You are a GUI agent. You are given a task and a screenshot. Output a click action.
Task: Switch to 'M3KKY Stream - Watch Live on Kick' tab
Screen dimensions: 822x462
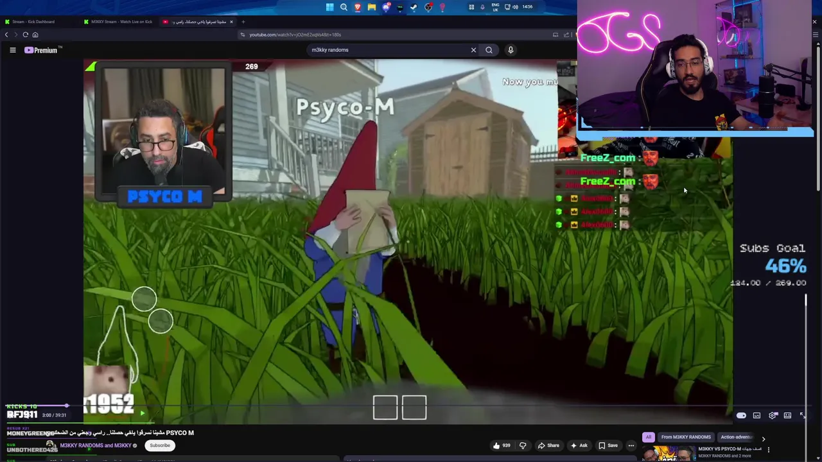(119, 22)
